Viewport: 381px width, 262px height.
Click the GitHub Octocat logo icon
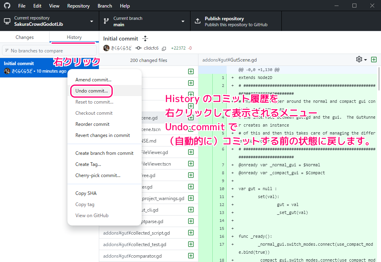point(7,6)
